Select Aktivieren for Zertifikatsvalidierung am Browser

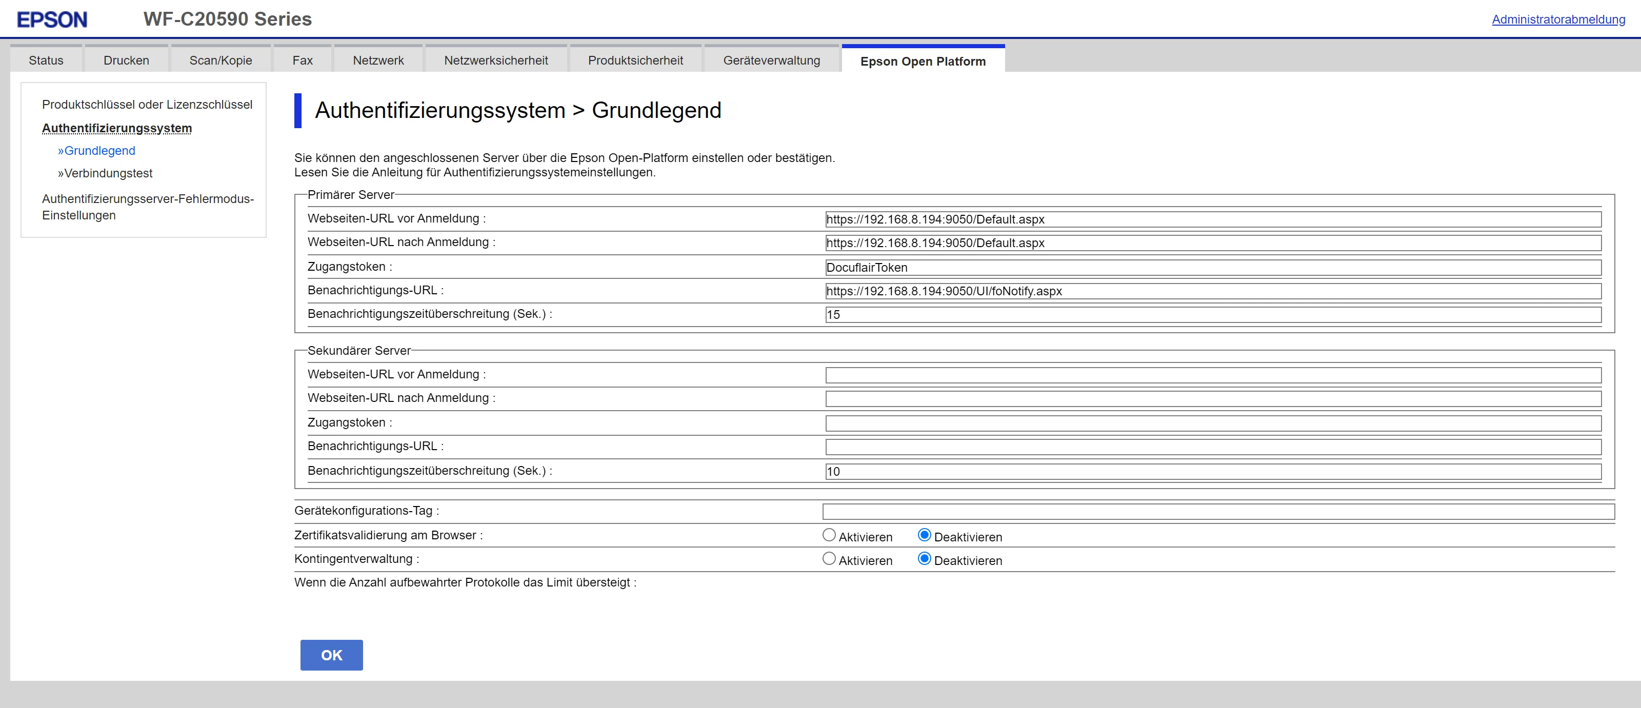tap(829, 535)
